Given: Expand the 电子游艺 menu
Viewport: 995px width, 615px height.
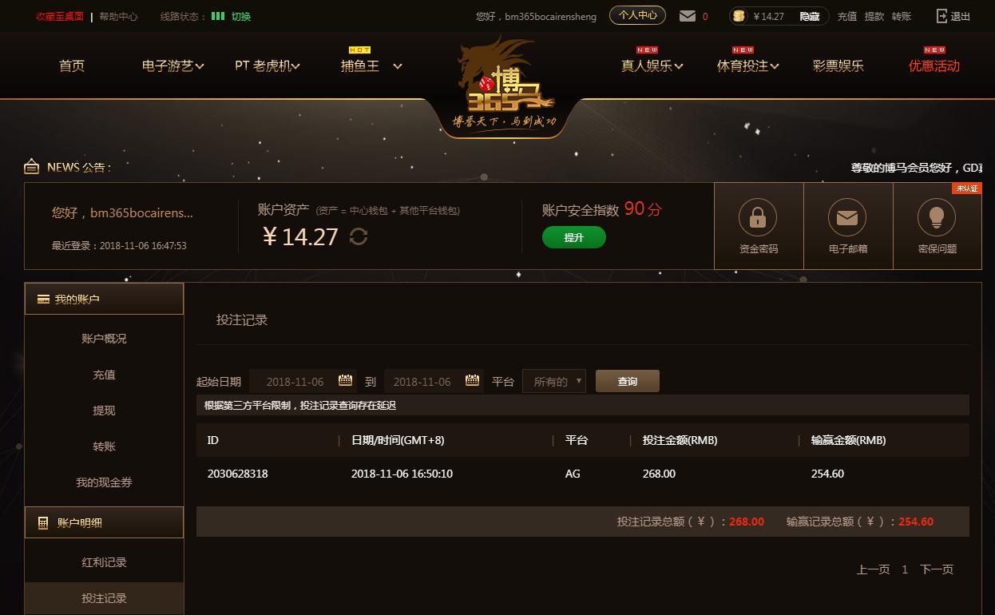Looking at the screenshot, I should pos(172,65).
